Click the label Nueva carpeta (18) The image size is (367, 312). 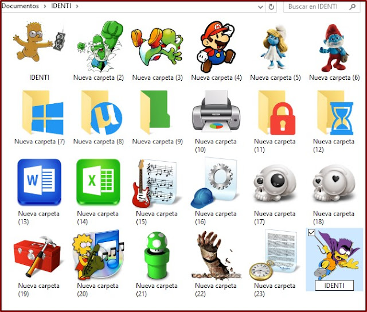(334, 217)
